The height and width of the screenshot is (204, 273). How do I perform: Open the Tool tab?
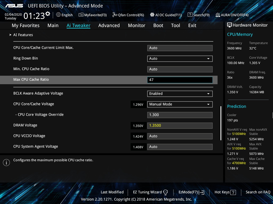175,25
